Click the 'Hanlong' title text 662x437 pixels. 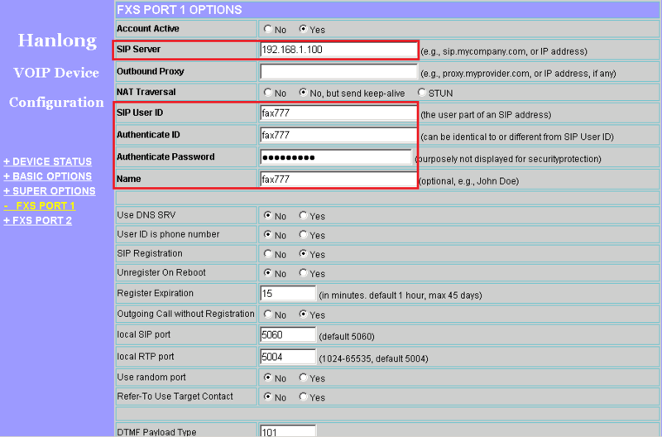[x=57, y=41]
